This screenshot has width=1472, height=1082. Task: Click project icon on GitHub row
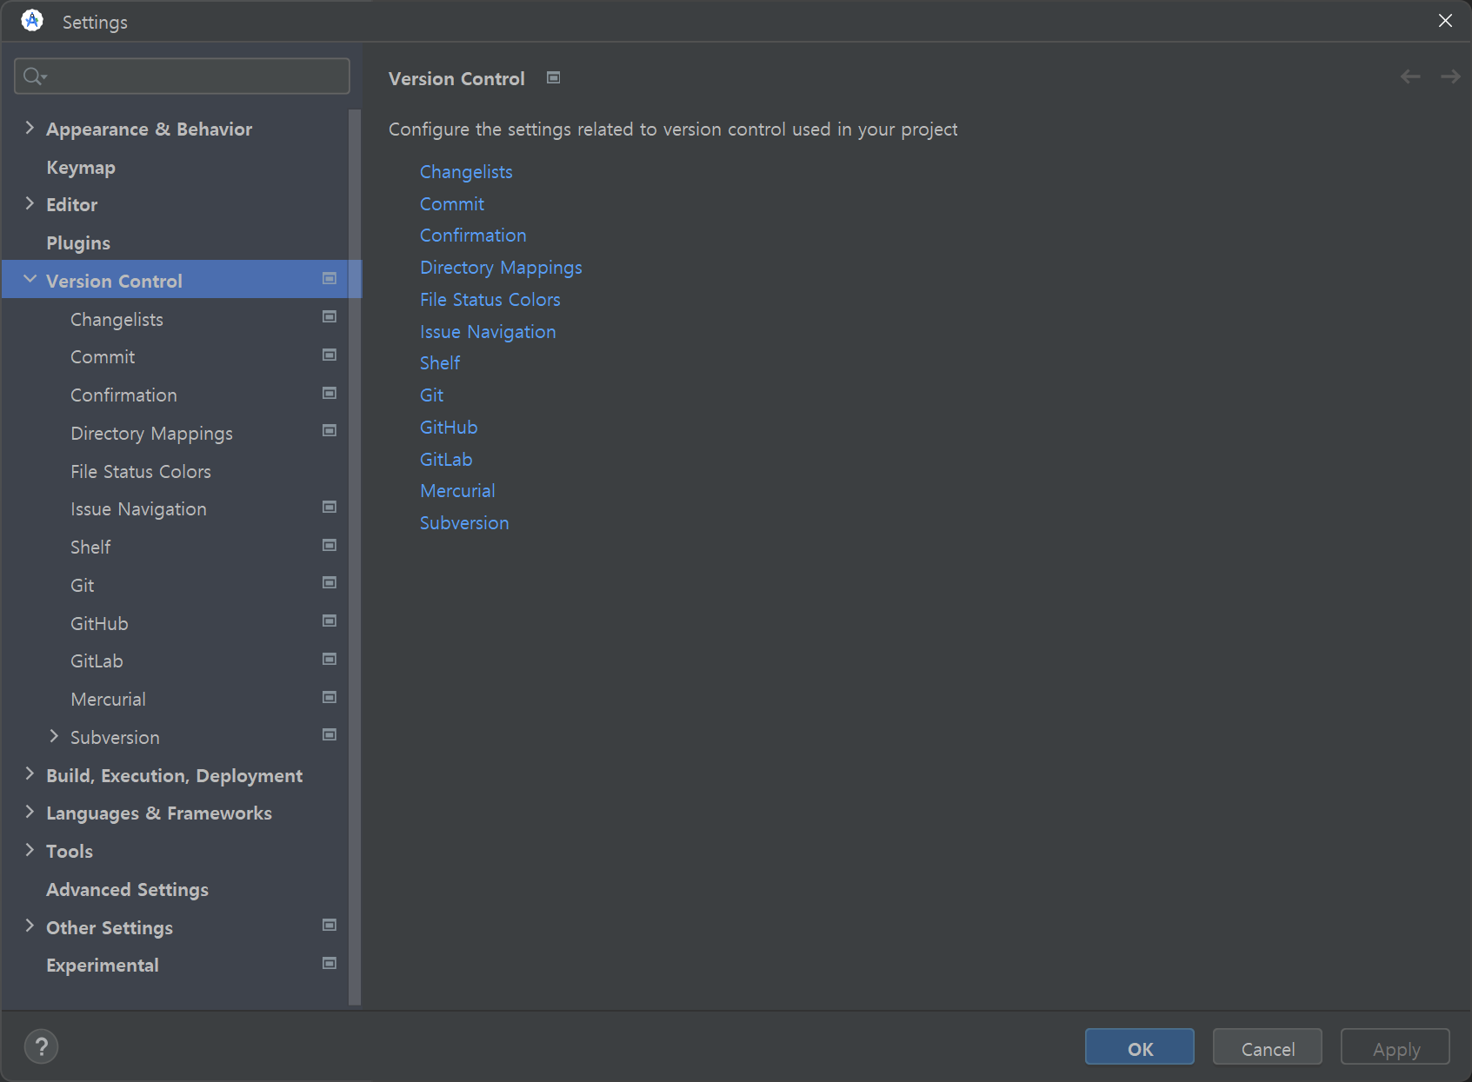tap(330, 621)
